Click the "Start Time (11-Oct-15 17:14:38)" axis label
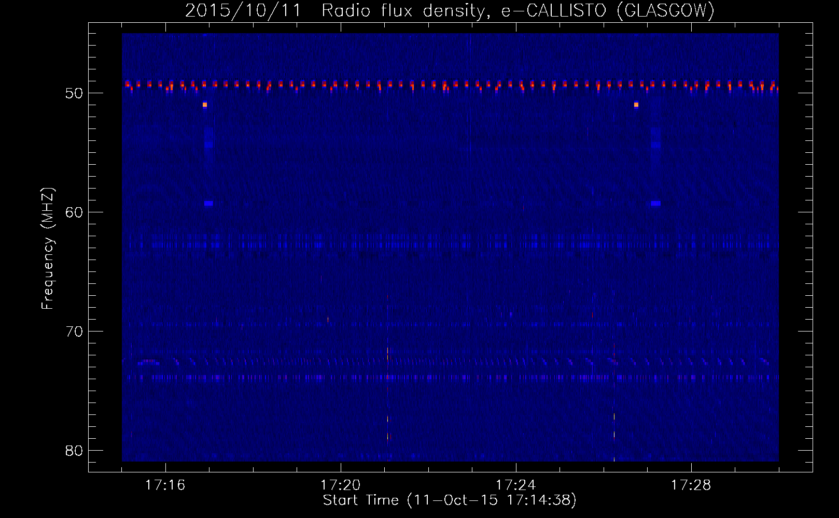 tap(450, 500)
